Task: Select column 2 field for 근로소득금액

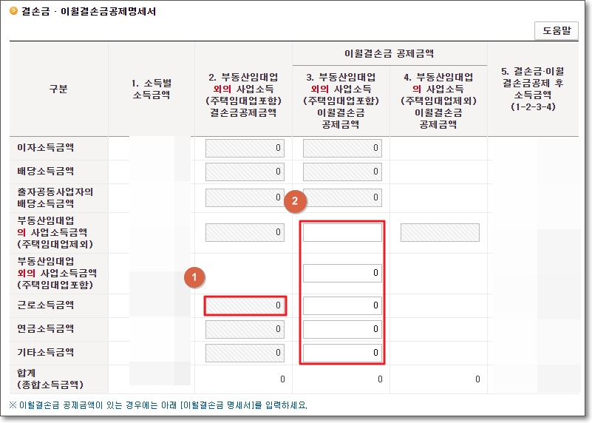Action: tap(245, 305)
